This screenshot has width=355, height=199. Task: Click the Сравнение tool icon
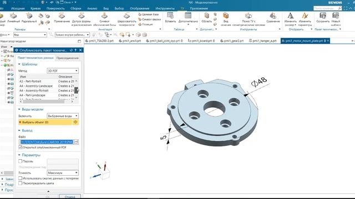point(273,18)
